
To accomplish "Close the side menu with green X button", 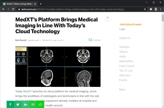I will (x=108, y=18).
